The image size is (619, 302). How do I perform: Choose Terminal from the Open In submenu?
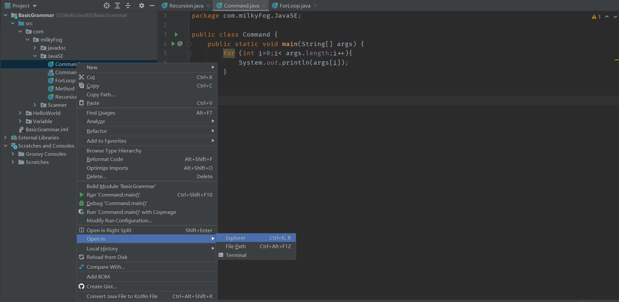click(x=236, y=255)
